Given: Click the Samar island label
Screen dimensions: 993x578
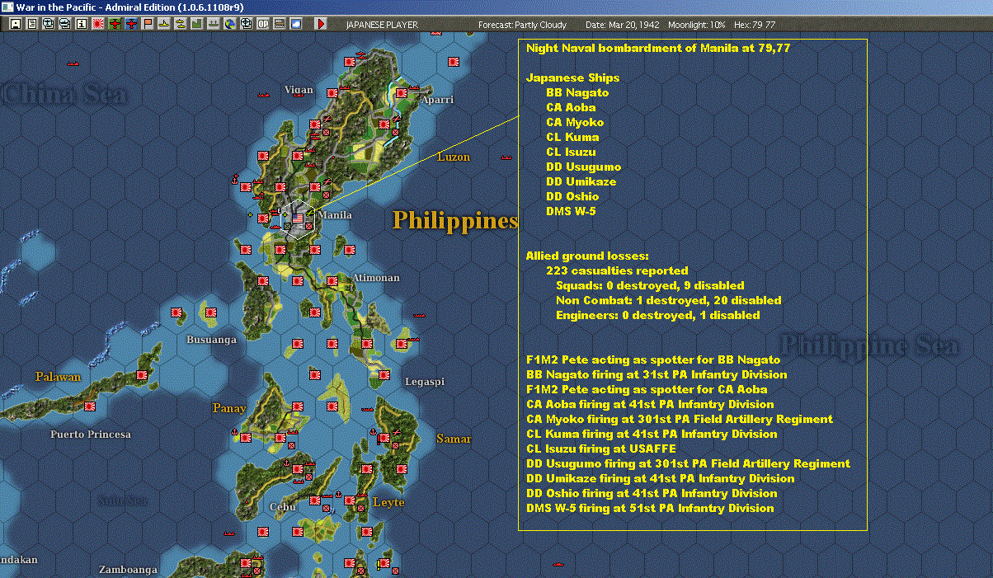Looking at the screenshot, I should [x=454, y=439].
